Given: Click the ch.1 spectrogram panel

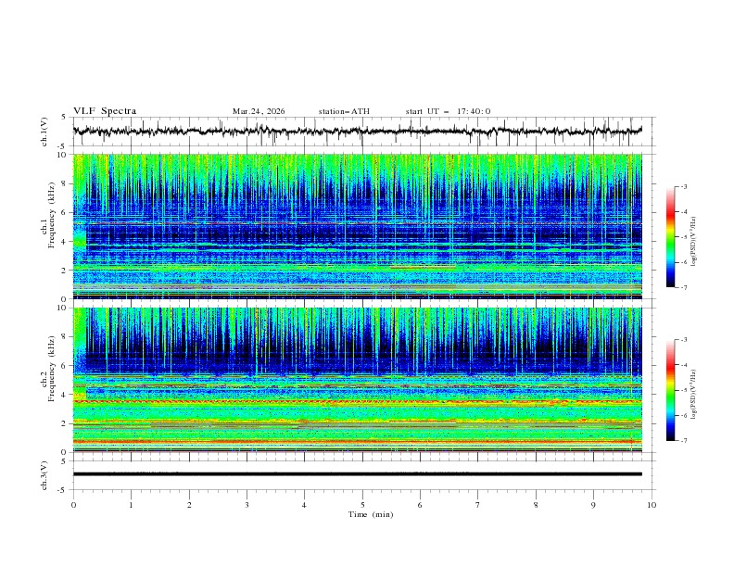Looking at the screenshot, I should point(358,226).
